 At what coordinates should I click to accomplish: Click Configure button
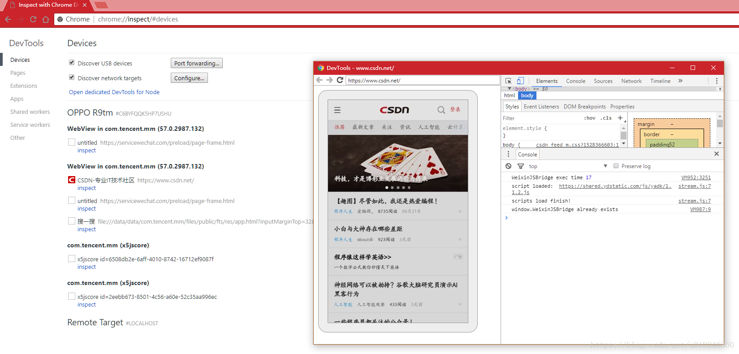[189, 78]
